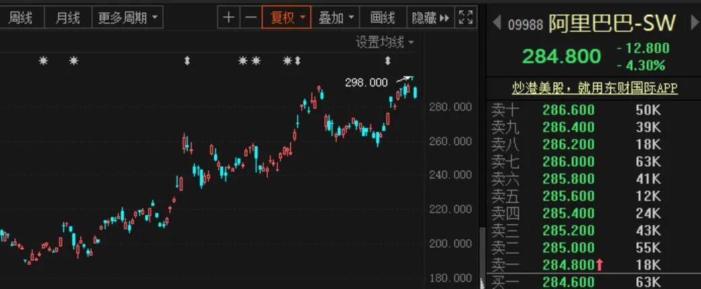This screenshot has height=289, width=701.
Task: Select the 卖三 price 285.200
Action: coord(569,230)
